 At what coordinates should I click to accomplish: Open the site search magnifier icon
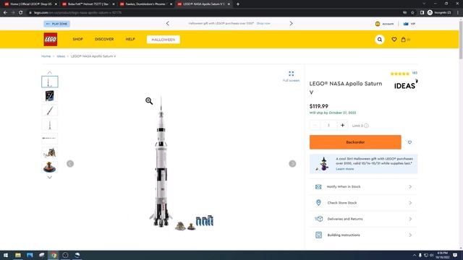click(x=380, y=39)
